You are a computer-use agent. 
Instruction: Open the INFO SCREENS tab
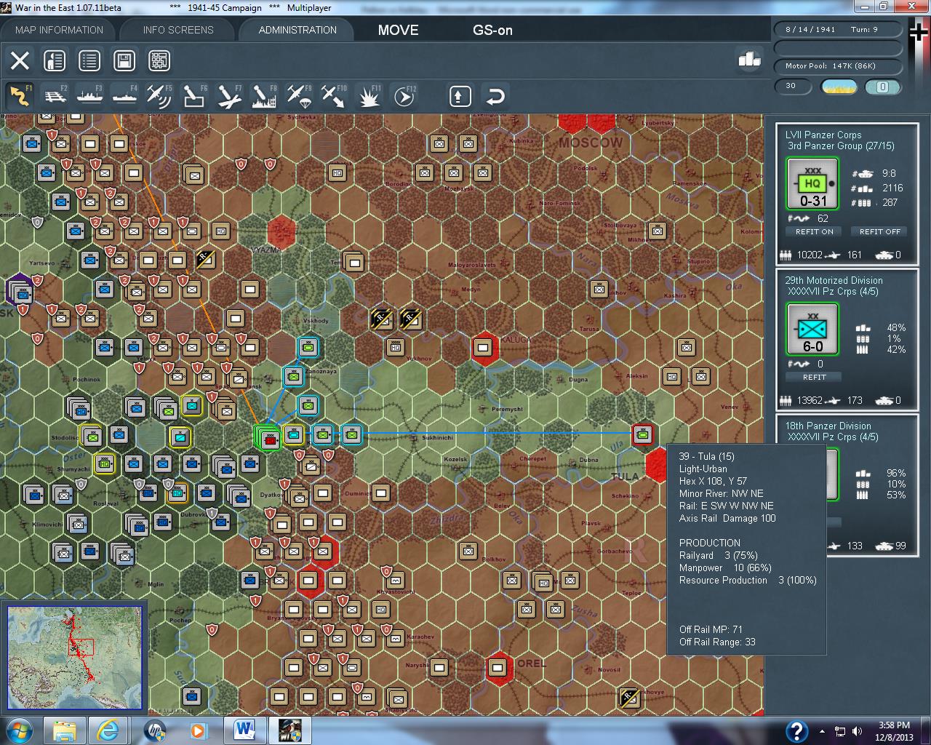(178, 30)
